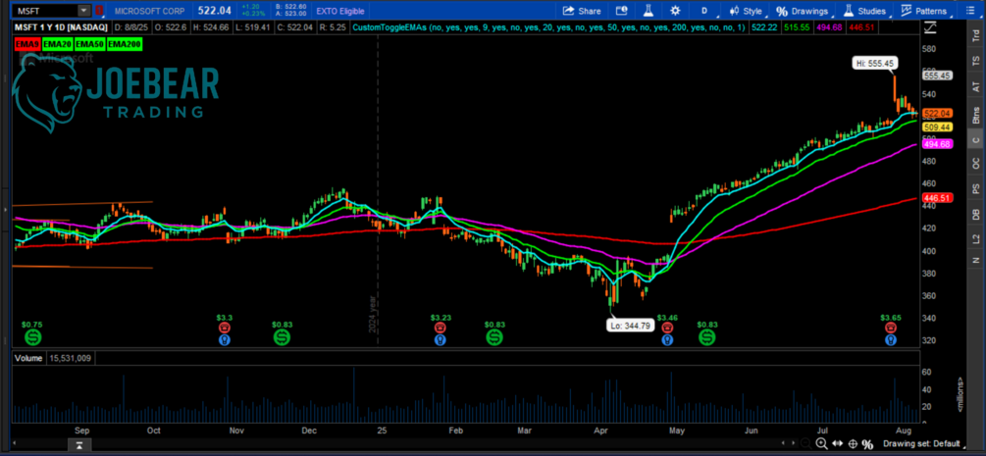Click the $3.3 earnings phone icon

coord(225,328)
